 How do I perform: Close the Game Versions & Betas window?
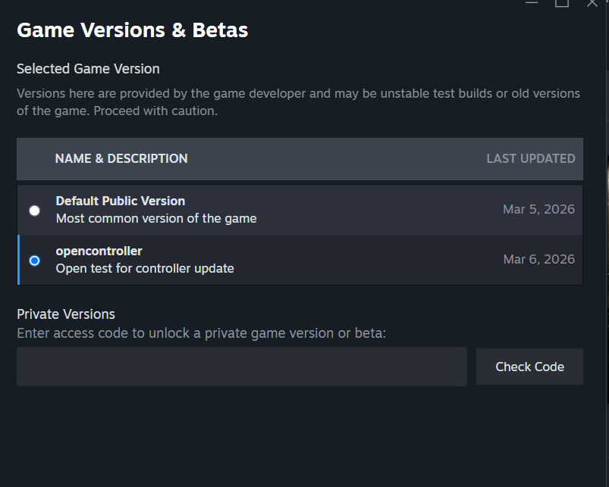[x=592, y=3]
